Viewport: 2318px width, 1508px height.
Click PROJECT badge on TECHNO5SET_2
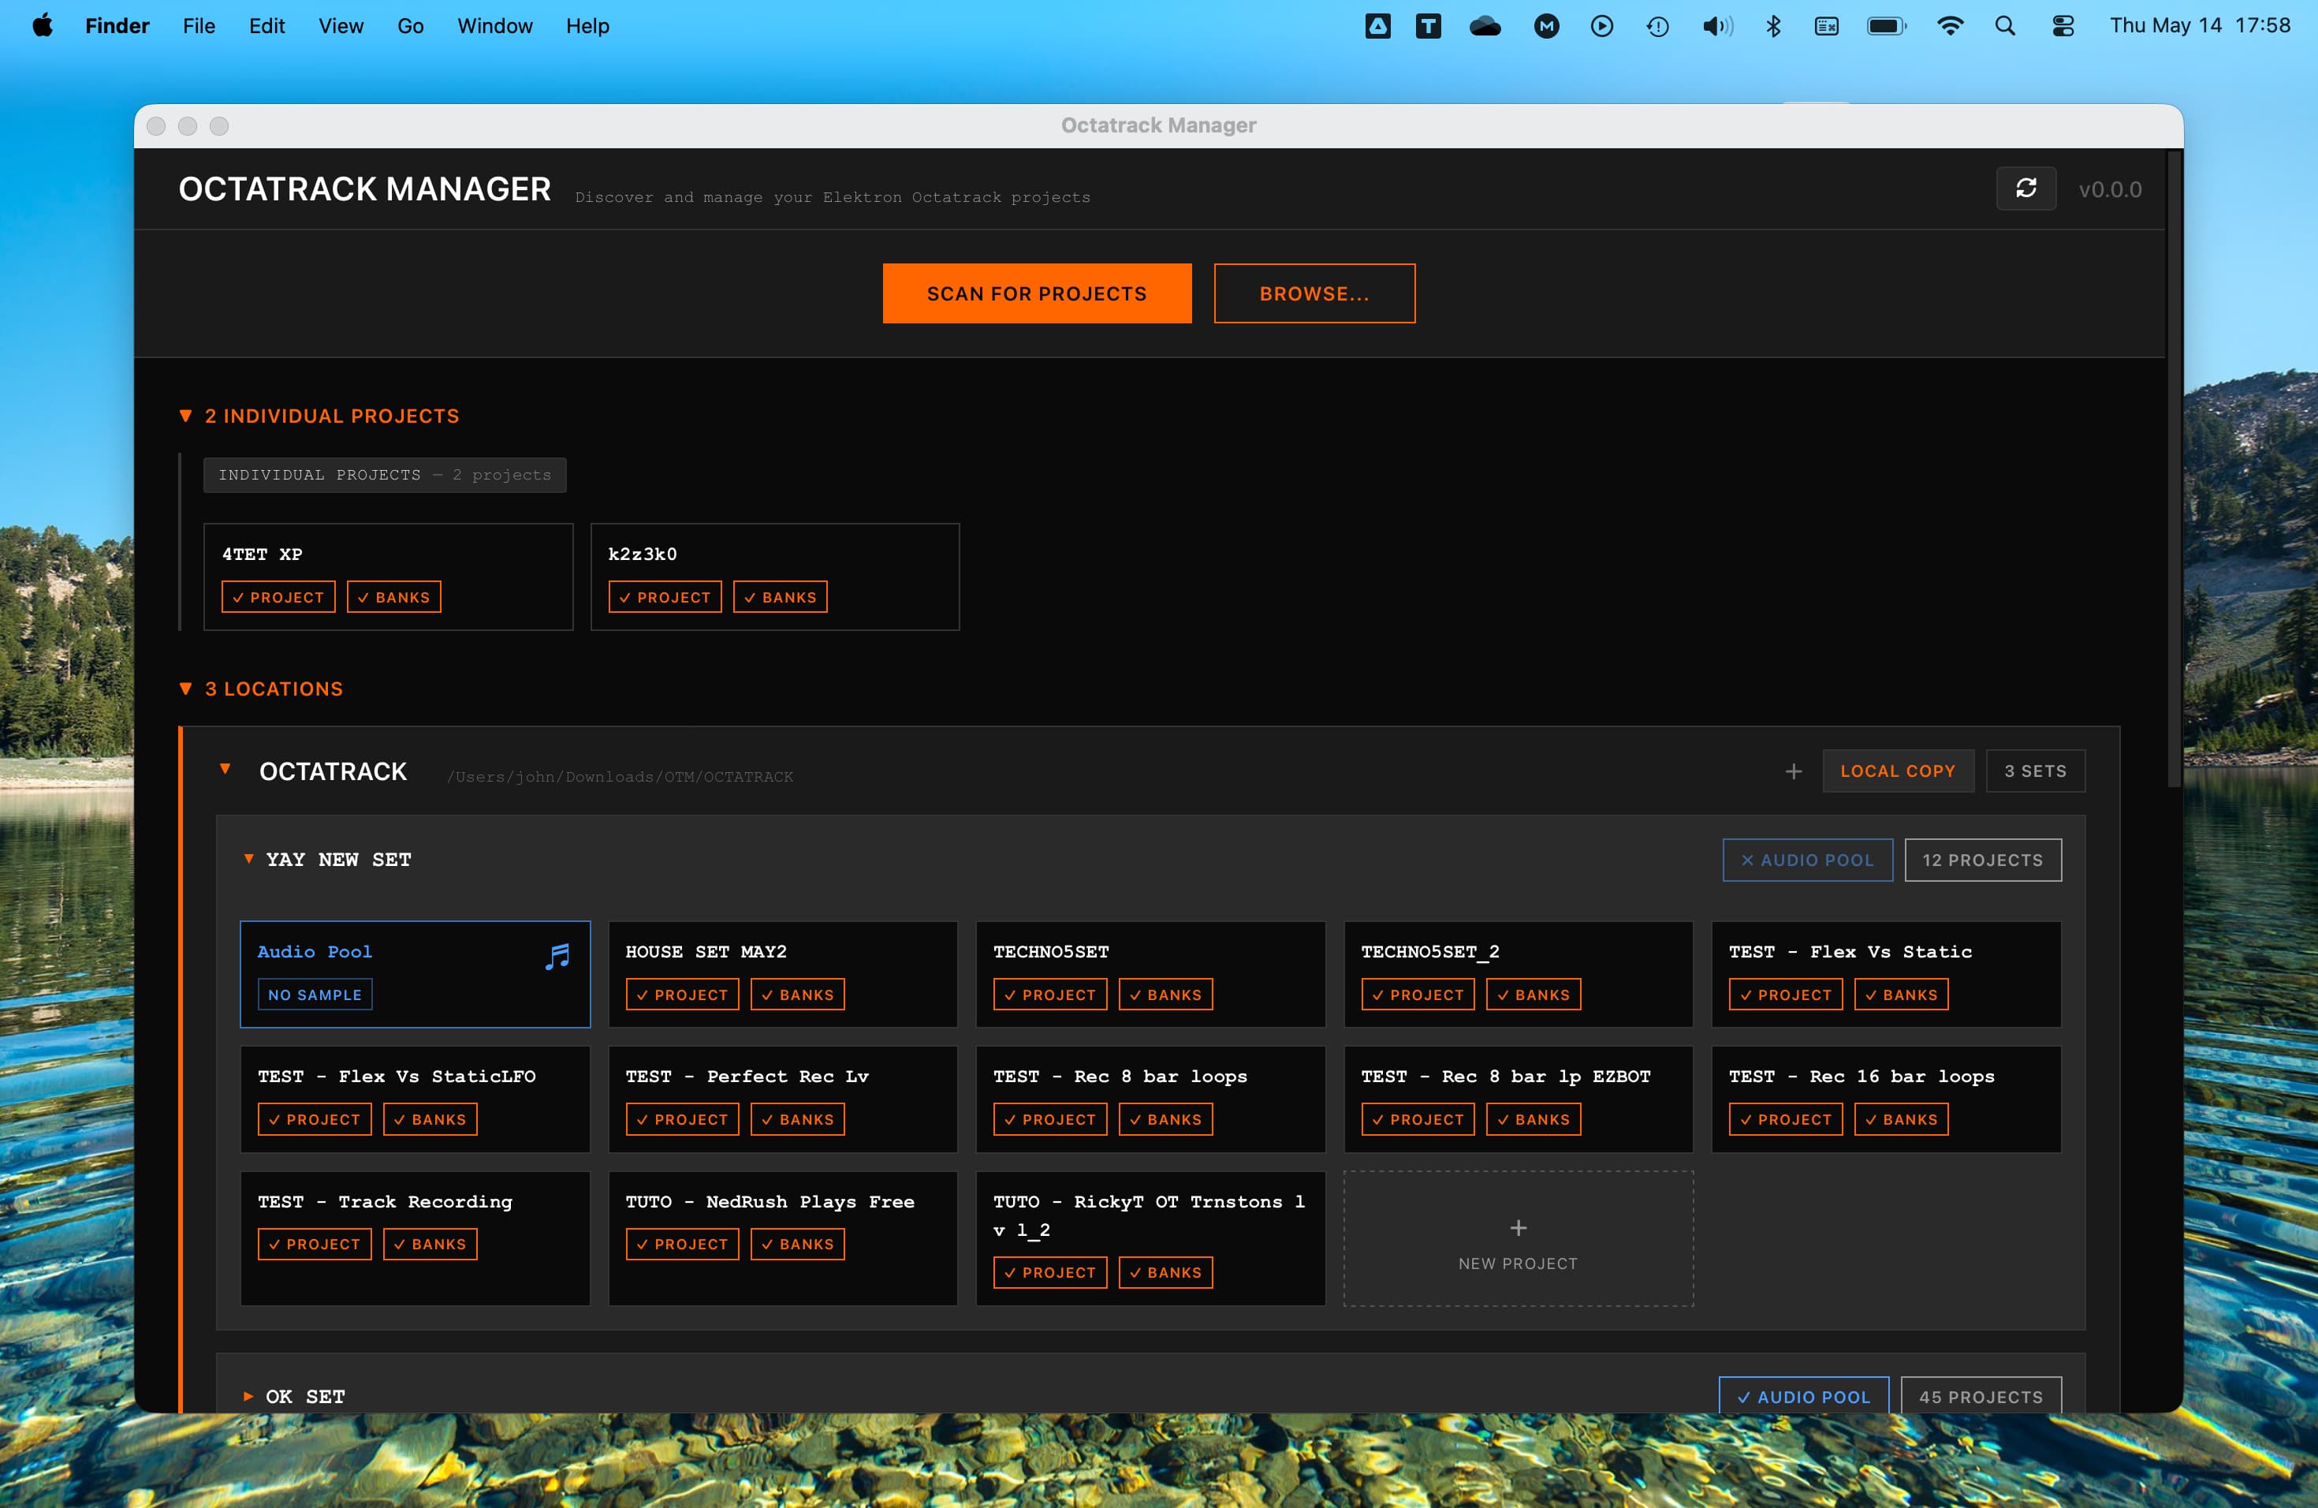point(1418,995)
